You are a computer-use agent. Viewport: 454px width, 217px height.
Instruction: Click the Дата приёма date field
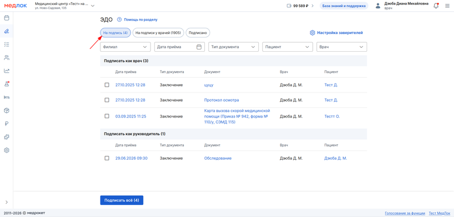(x=179, y=47)
